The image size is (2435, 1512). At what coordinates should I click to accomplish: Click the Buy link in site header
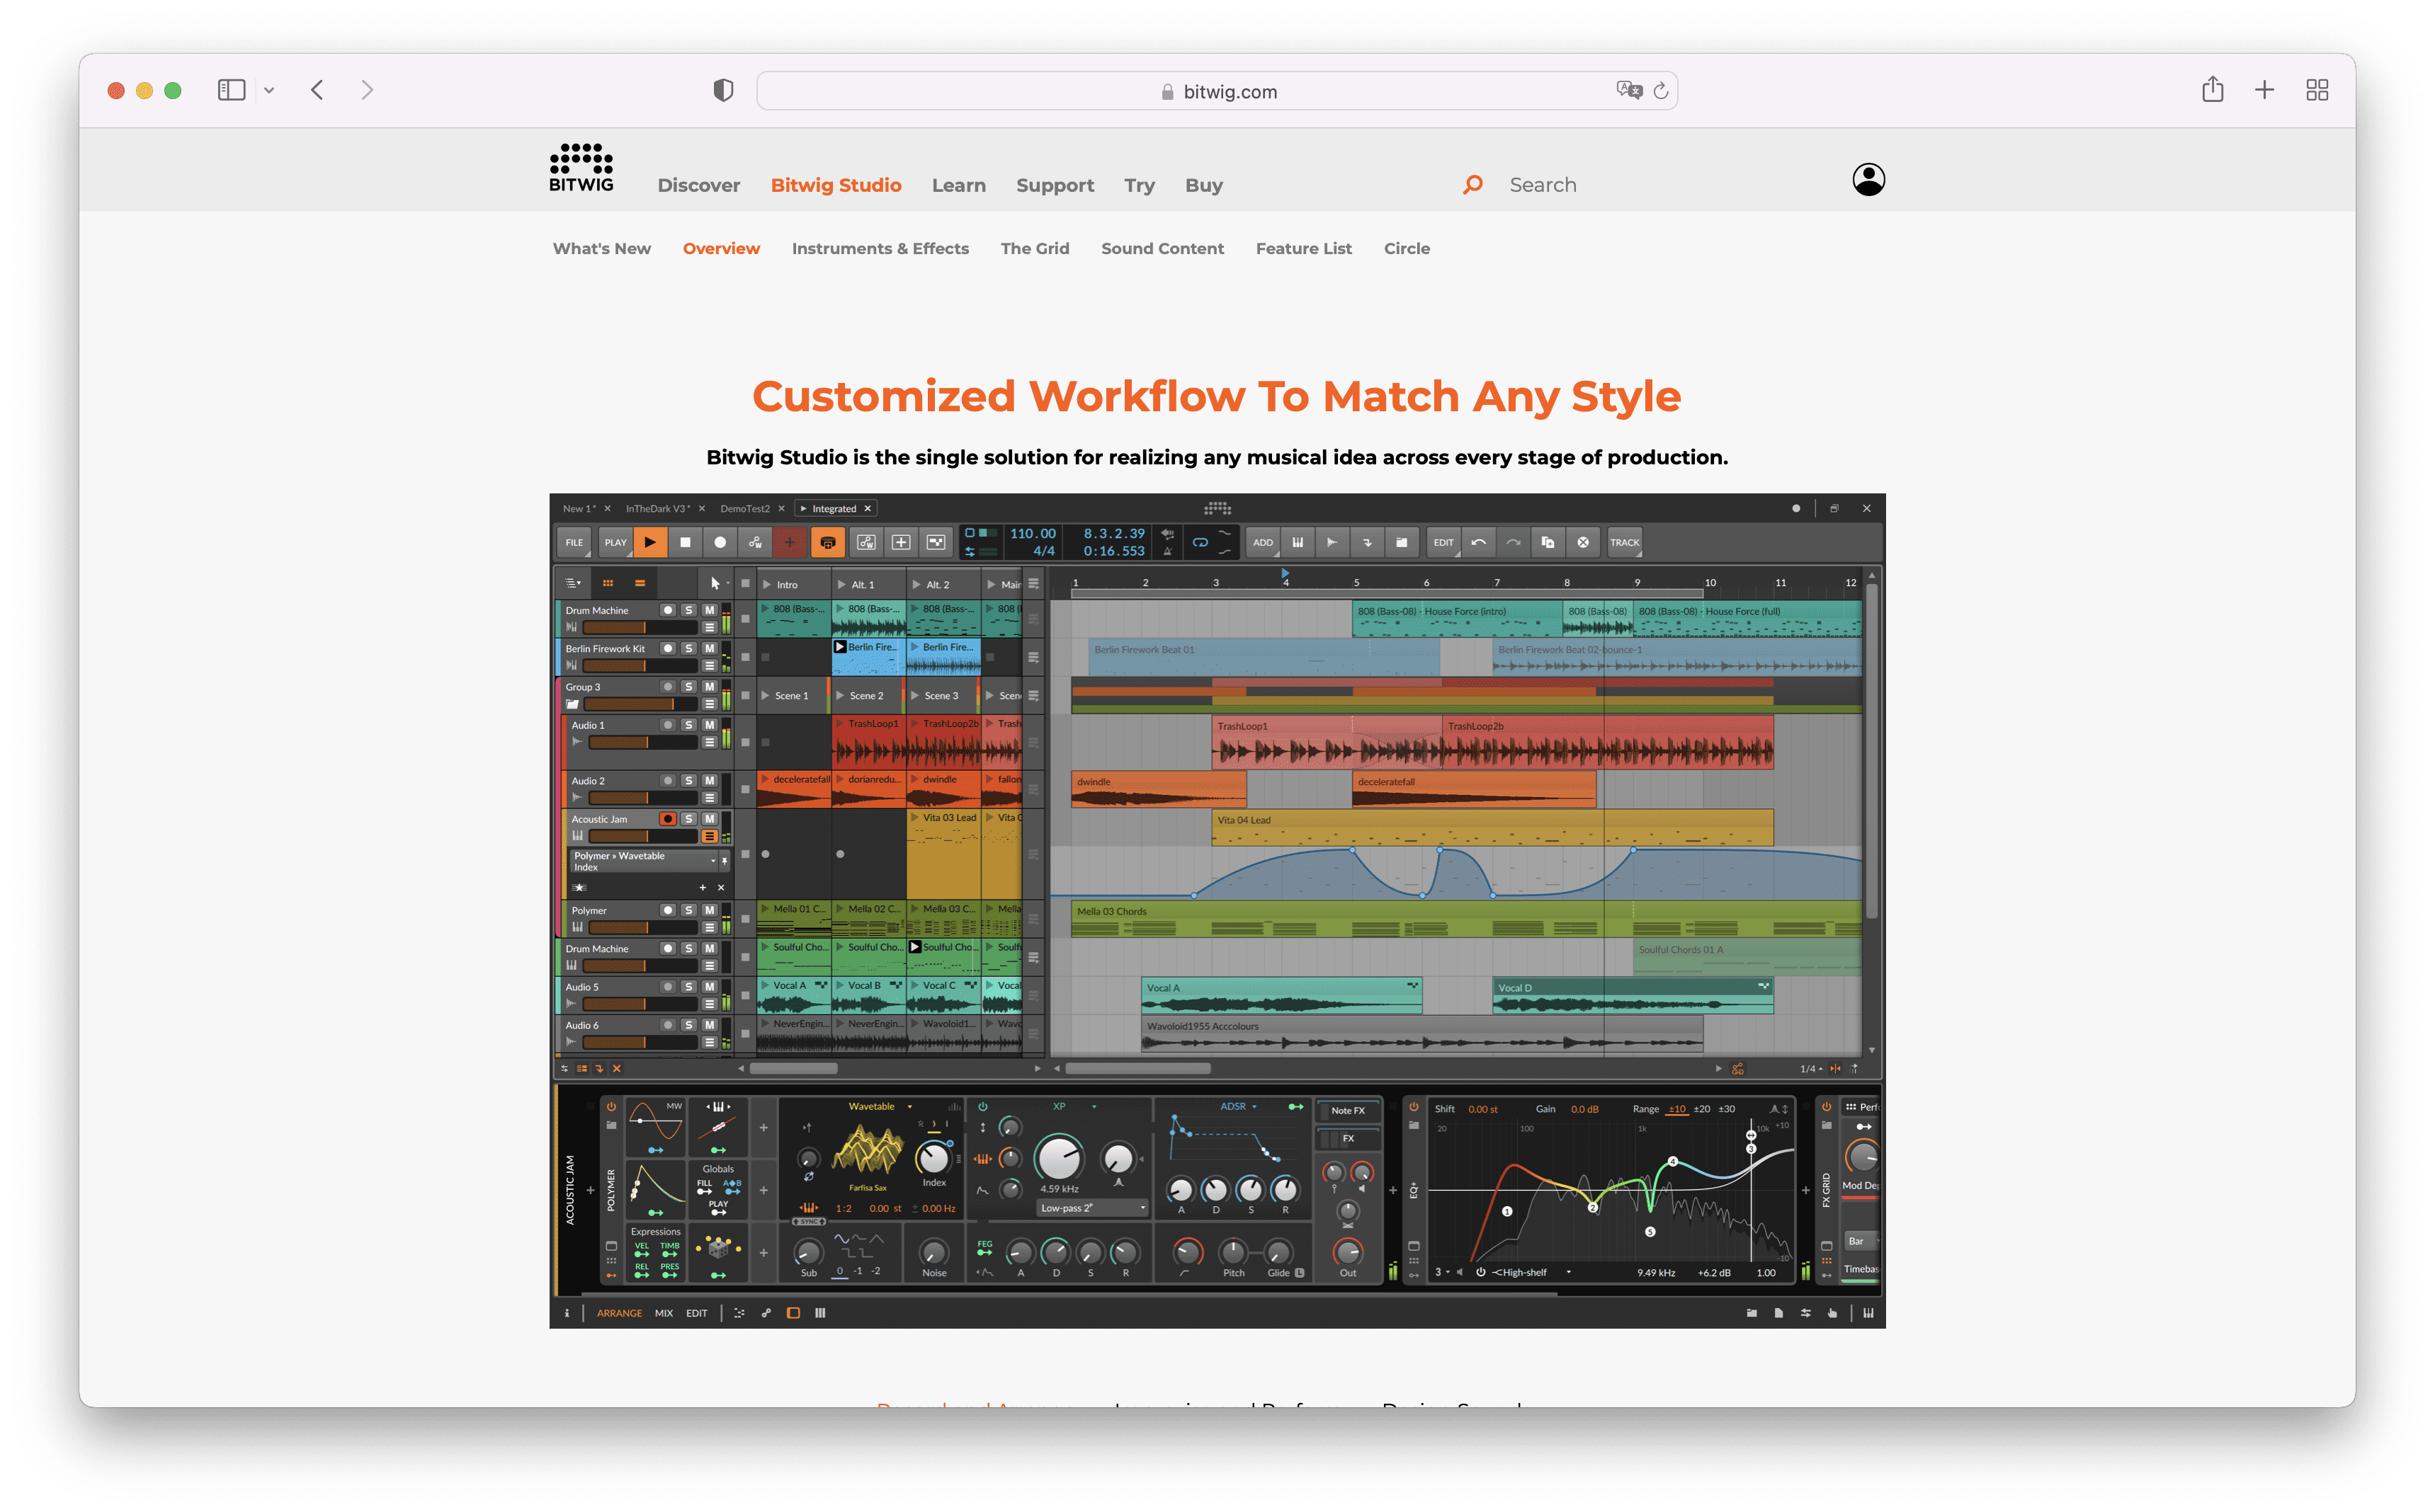click(1203, 186)
